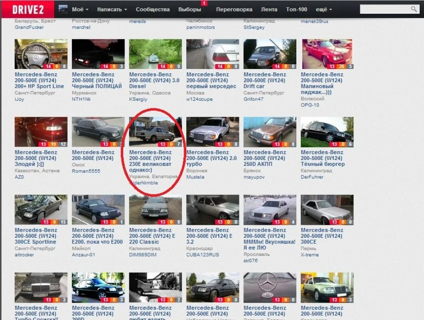Screen dimensions: 424x320
Task: Open the 200+ HP Sport Line thumbnail
Action: 41,54
